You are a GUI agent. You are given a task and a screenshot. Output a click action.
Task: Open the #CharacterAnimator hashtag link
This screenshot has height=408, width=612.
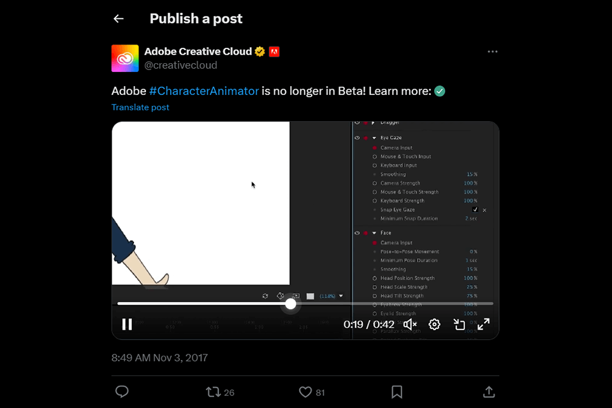point(204,91)
